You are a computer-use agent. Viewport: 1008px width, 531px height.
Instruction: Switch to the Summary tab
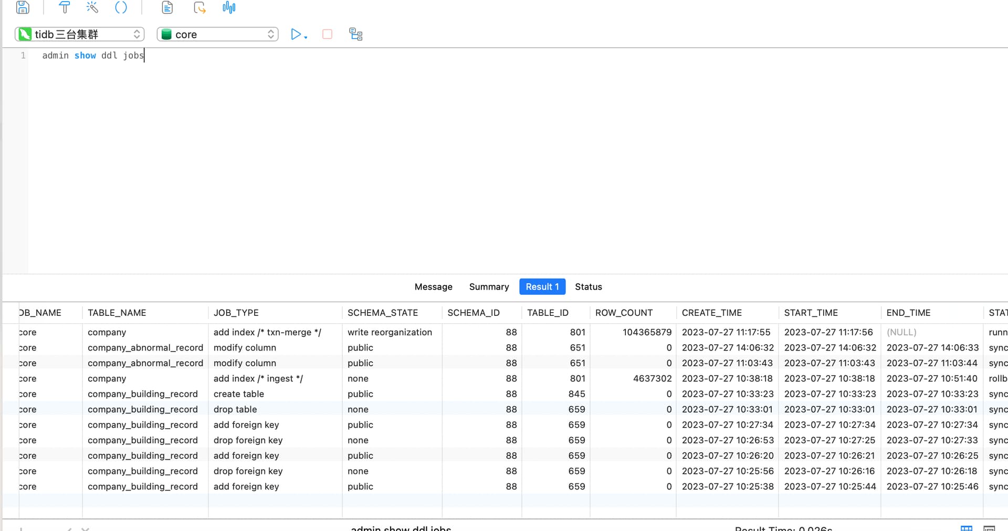pyautogui.click(x=489, y=286)
